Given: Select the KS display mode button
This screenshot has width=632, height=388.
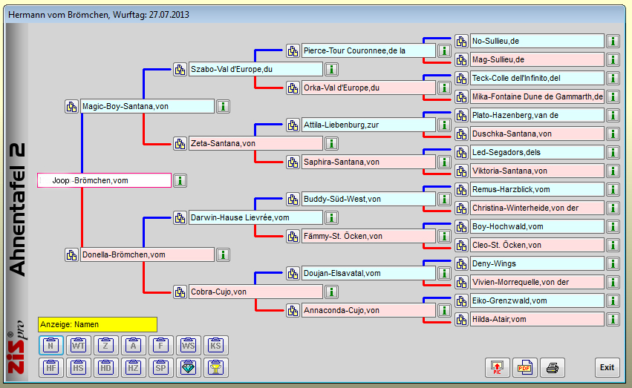Looking at the screenshot, I should 216,345.
